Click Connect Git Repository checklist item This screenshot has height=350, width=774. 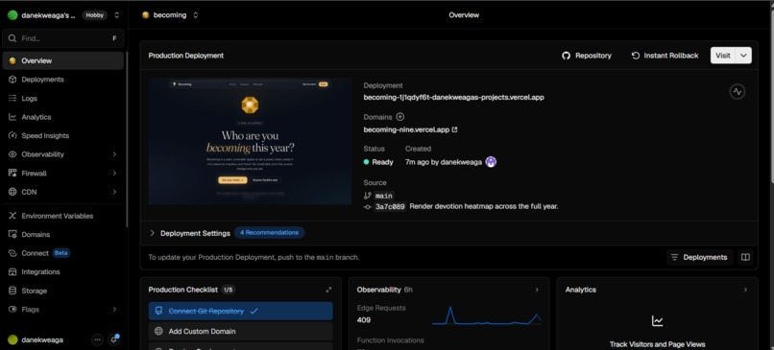(240, 311)
